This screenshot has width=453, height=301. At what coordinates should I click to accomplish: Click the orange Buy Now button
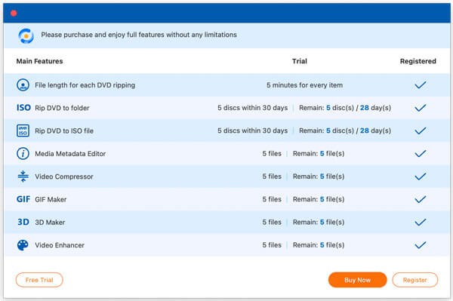pos(357,280)
